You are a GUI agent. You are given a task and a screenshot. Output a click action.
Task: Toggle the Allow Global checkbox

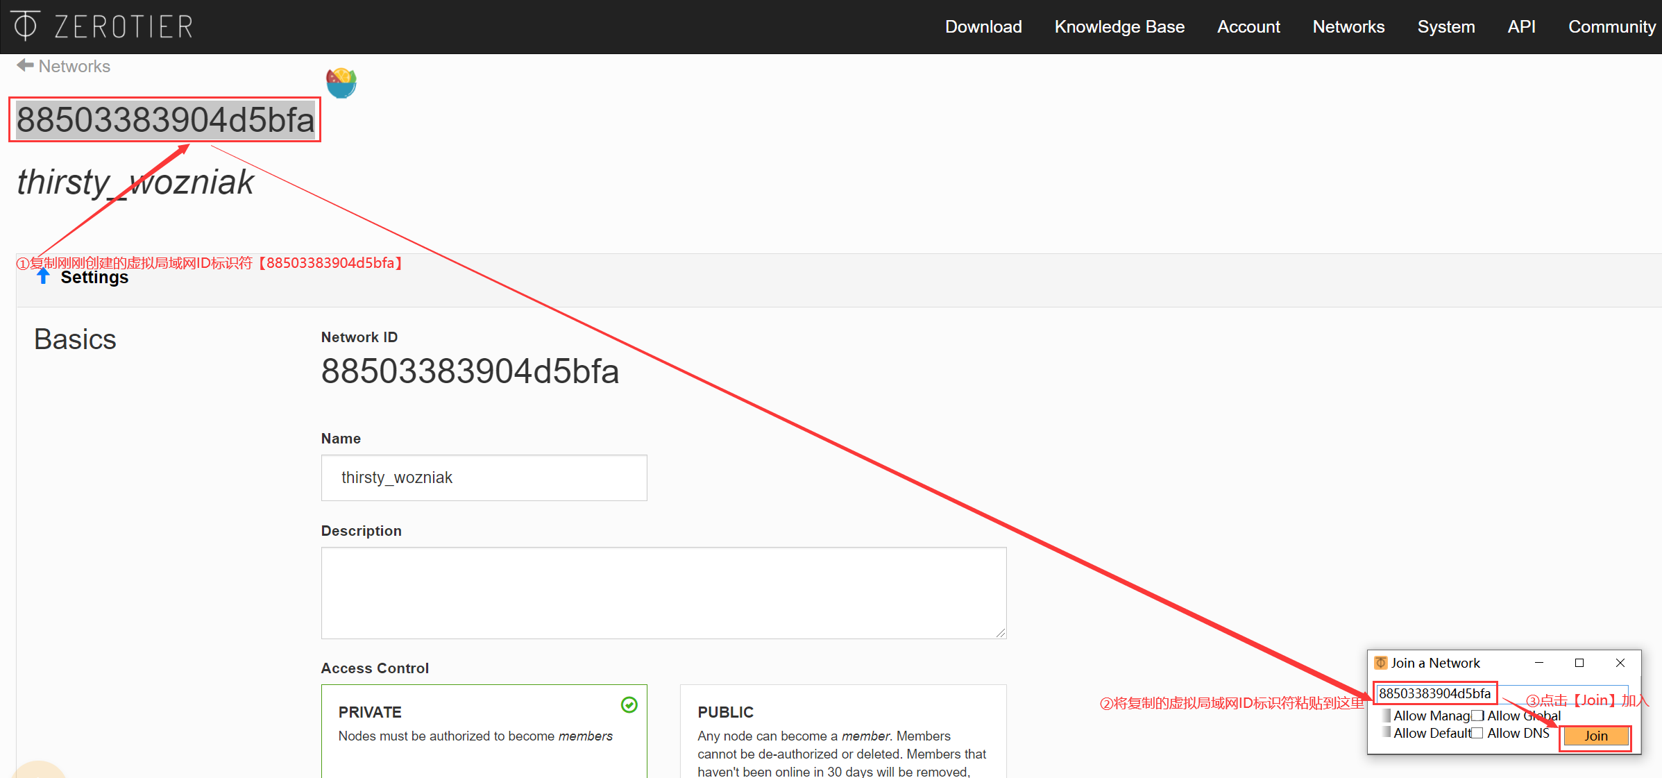tap(1477, 716)
